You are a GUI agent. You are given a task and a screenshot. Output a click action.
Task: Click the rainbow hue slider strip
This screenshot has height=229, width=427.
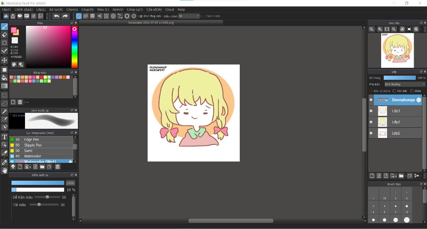pyautogui.click(x=74, y=47)
